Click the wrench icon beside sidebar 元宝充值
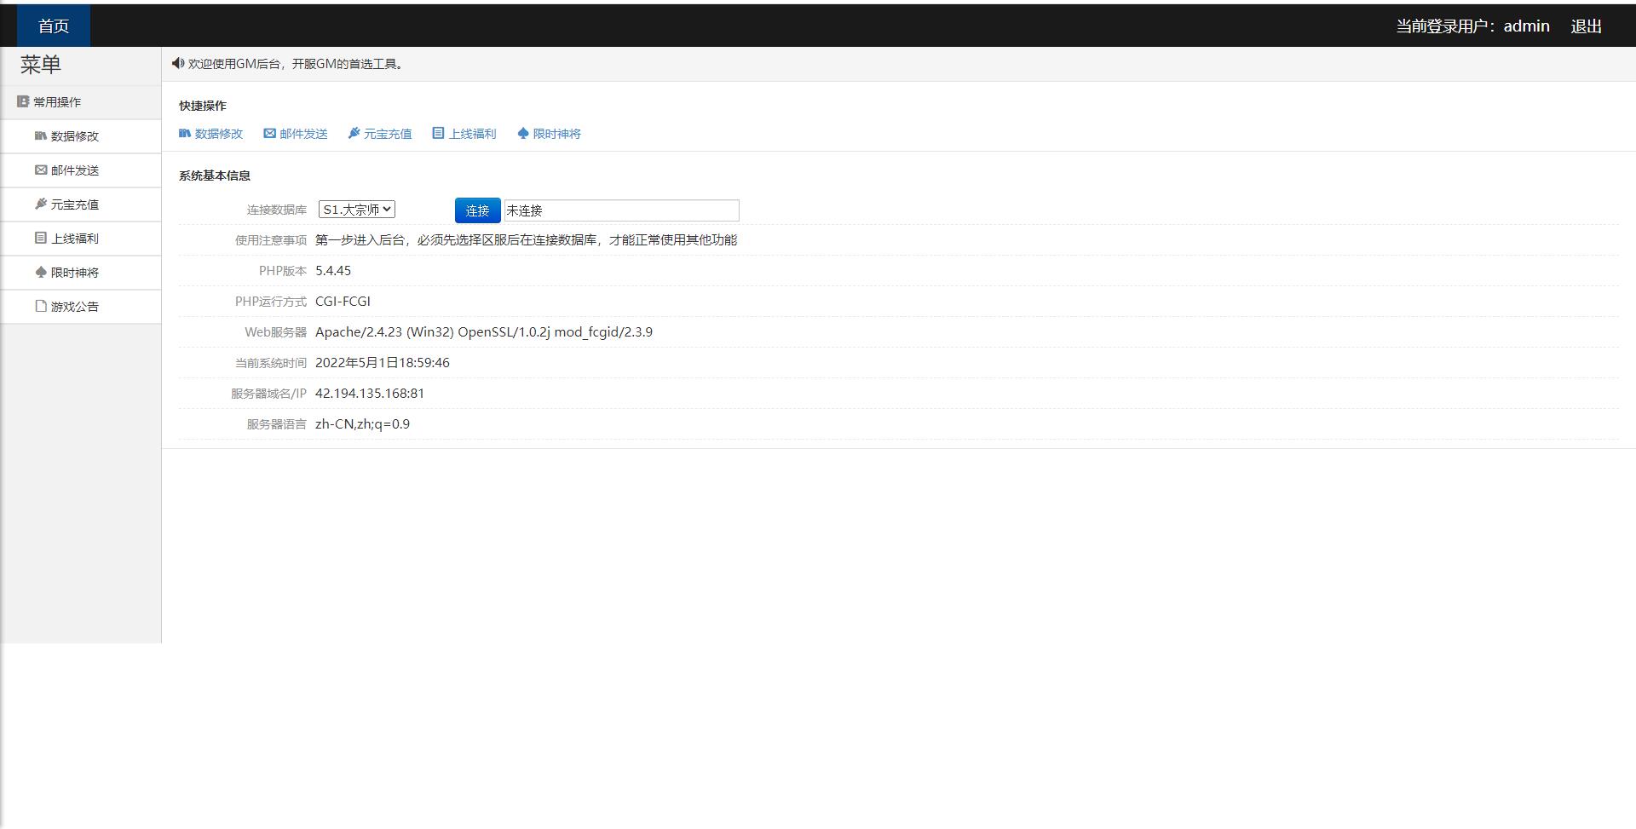Image resolution: width=1636 pixels, height=829 pixels. (x=41, y=204)
